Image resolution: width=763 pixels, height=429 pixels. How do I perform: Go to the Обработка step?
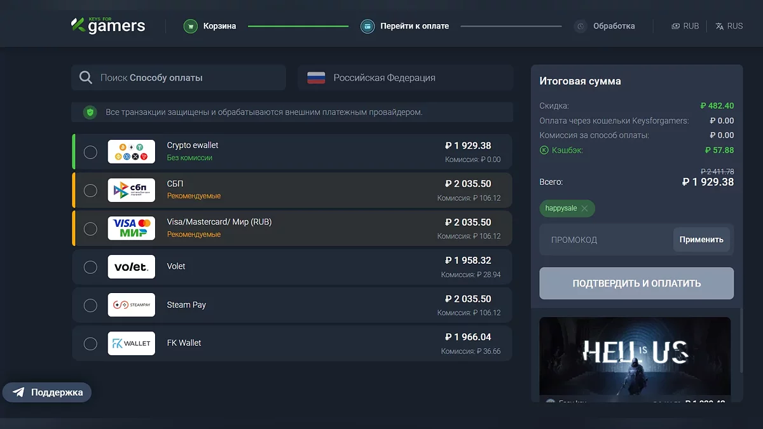click(x=614, y=26)
